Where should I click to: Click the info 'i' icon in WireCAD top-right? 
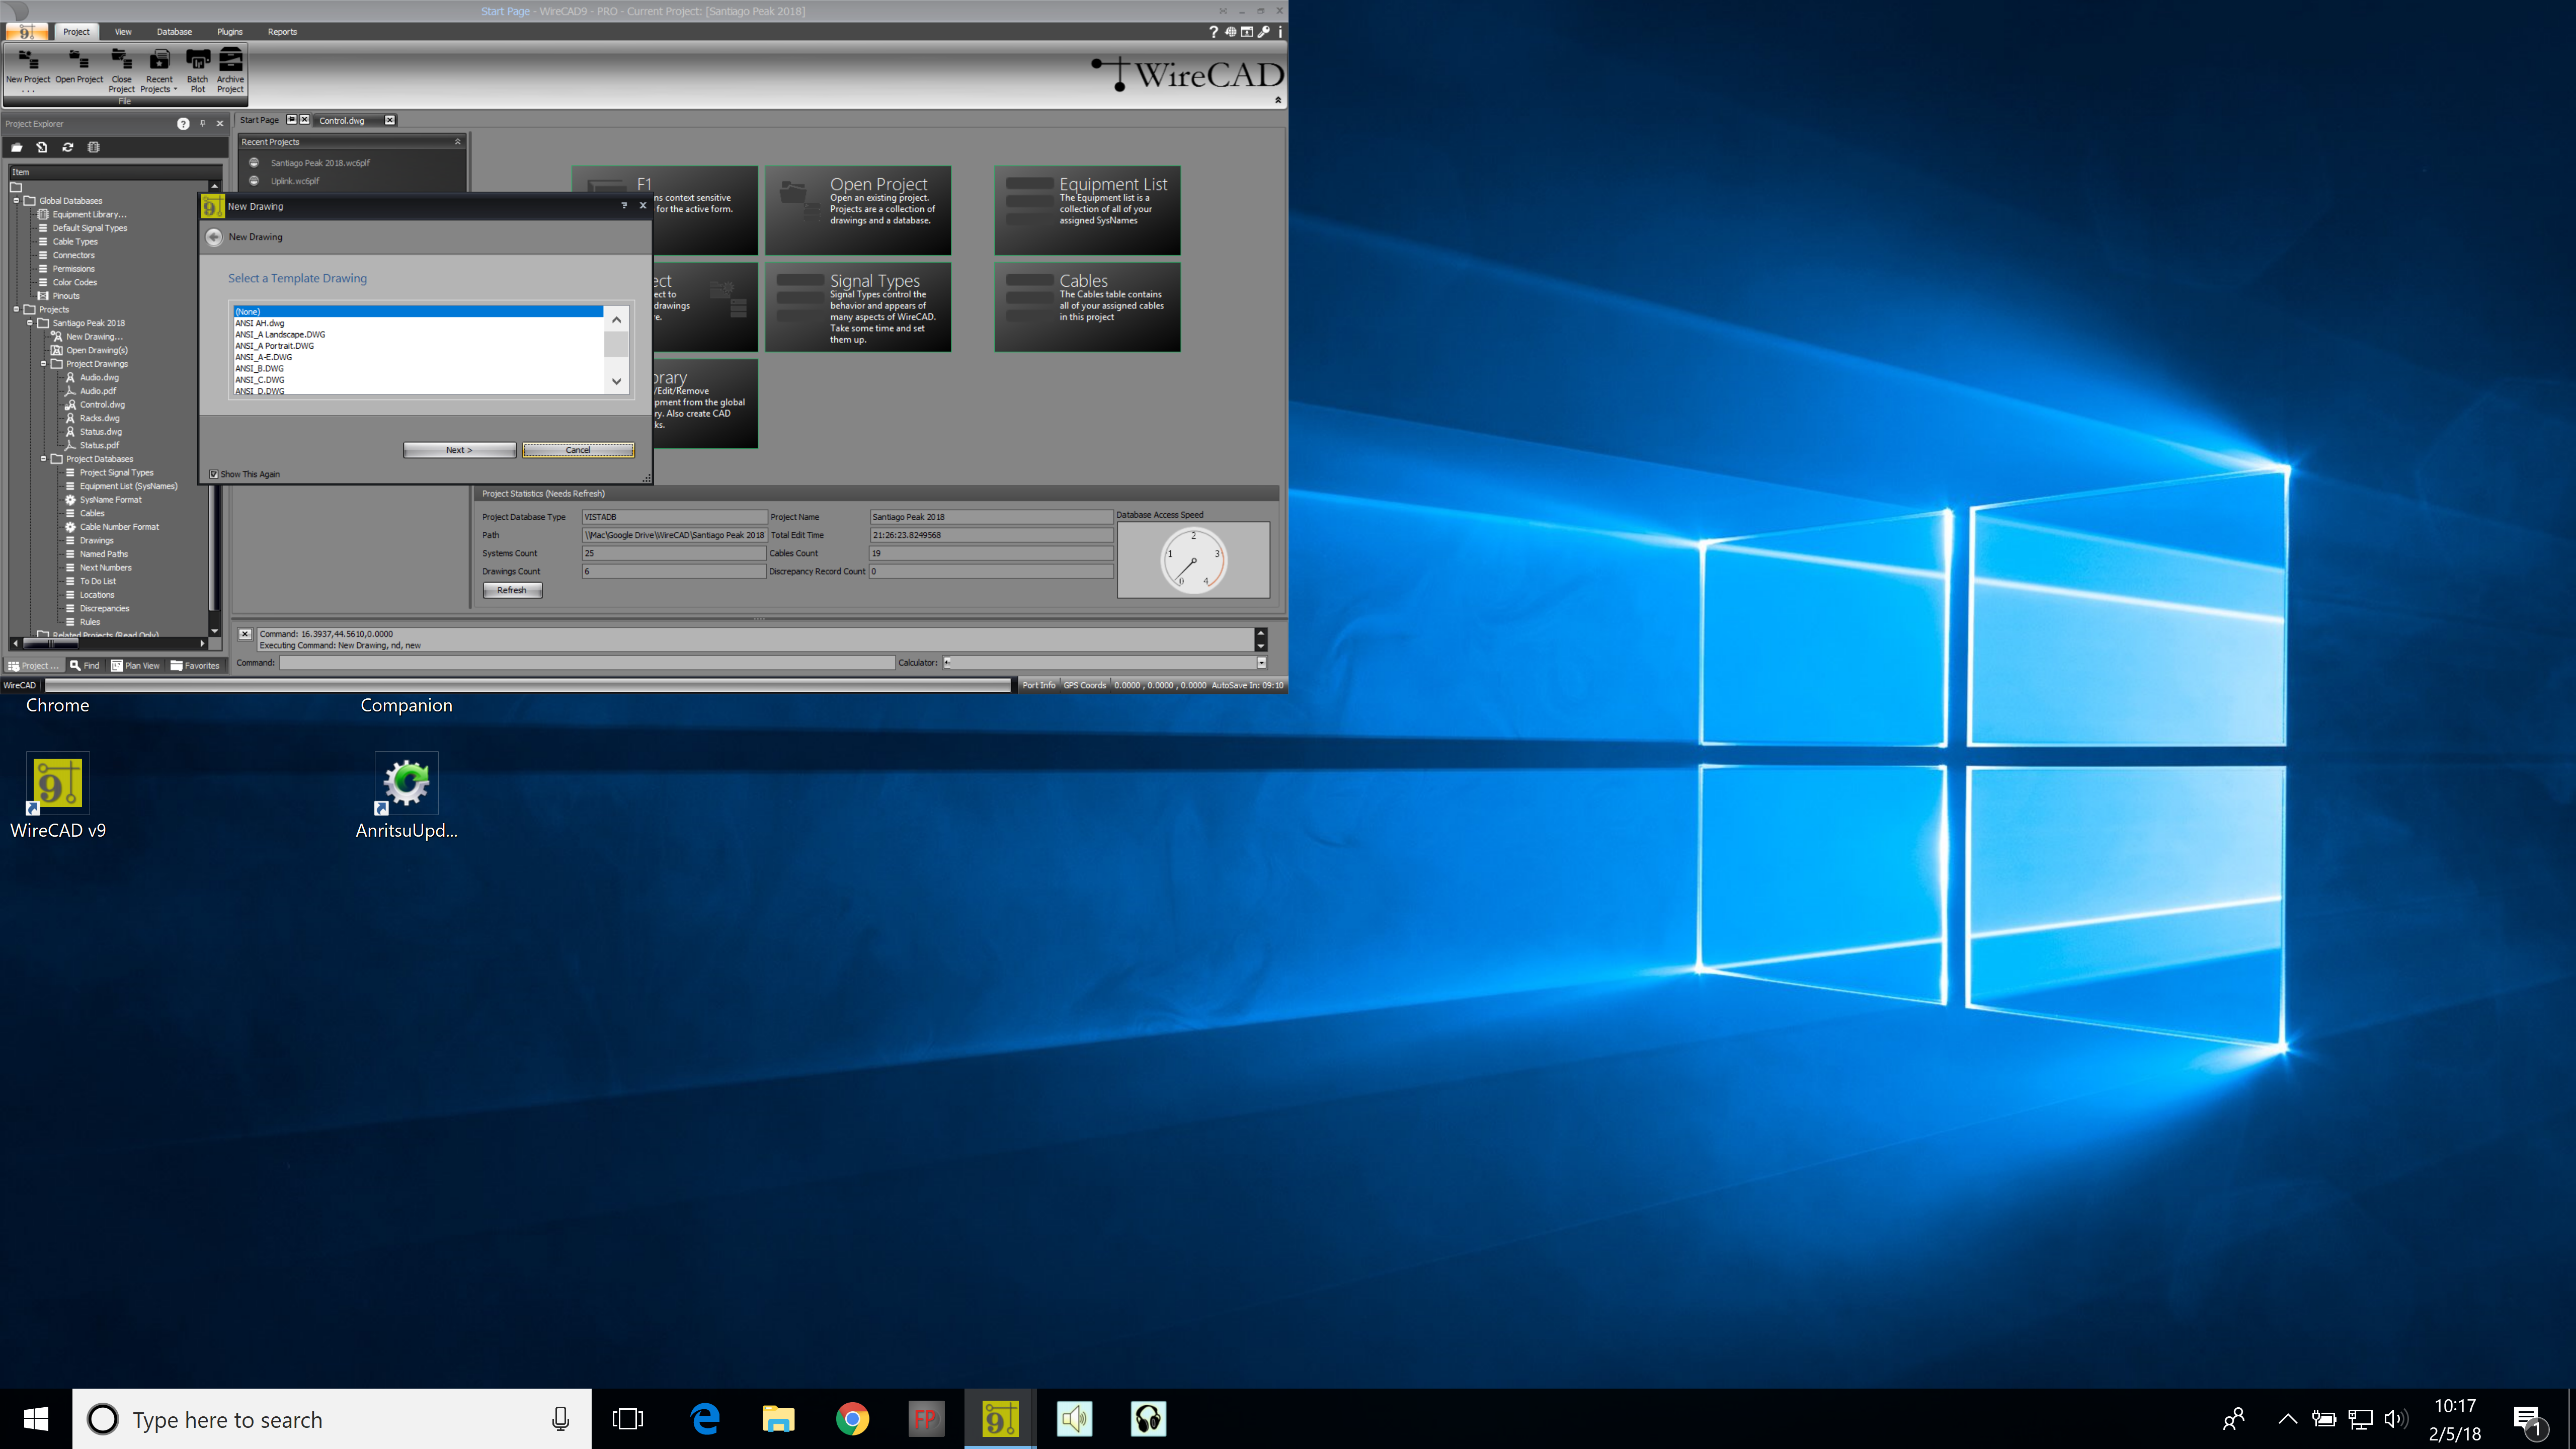click(x=1280, y=32)
